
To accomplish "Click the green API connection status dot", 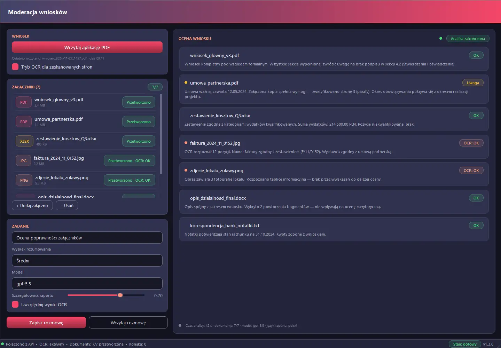I will [x=2, y=344].
